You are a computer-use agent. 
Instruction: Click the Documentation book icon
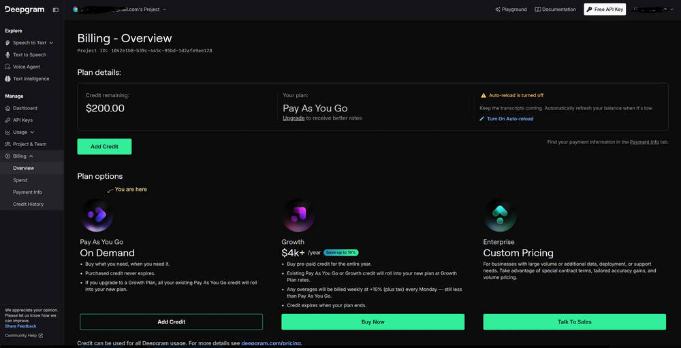click(538, 9)
